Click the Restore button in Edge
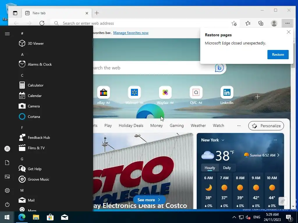 coord(278,54)
